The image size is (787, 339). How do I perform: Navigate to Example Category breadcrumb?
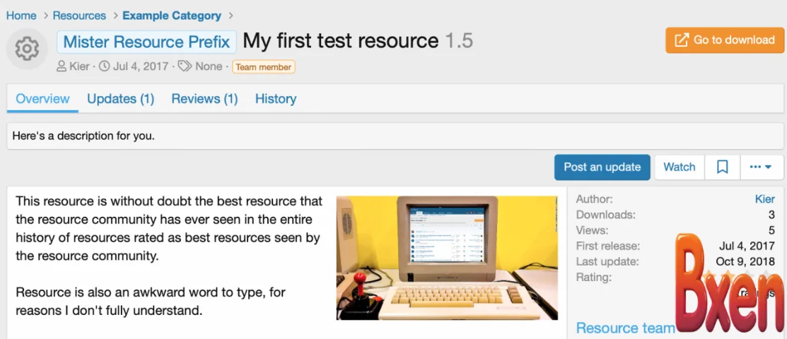[x=172, y=16]
